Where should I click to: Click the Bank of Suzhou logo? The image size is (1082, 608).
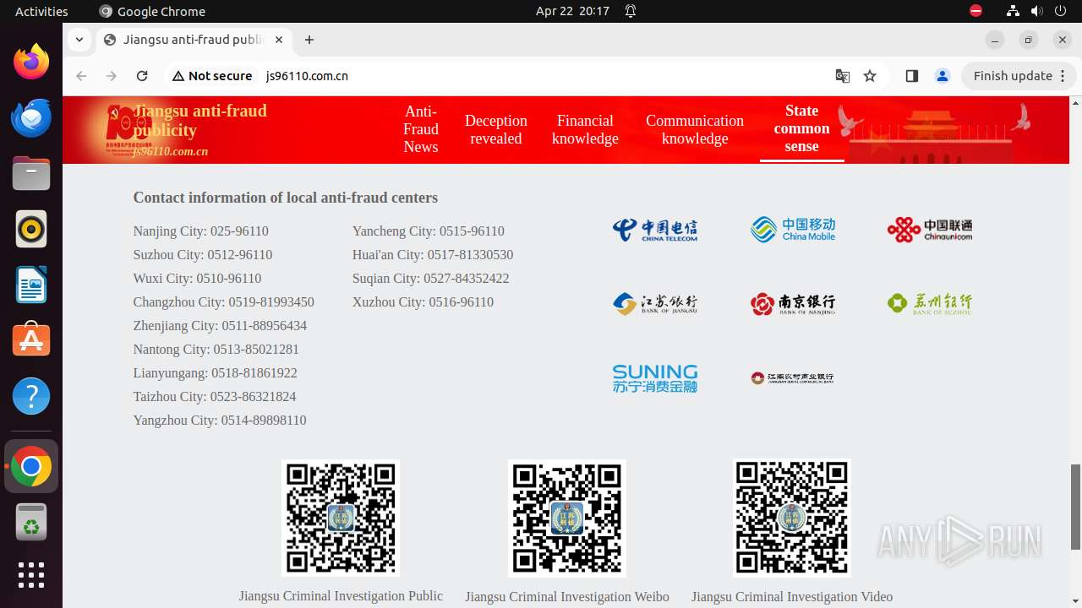click(x=930, y=304)
